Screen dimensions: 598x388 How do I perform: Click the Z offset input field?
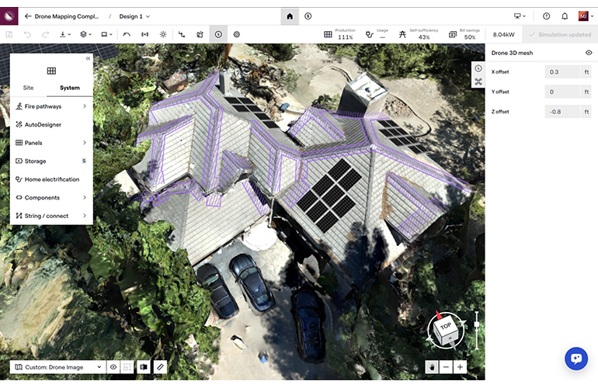click(562, 112)
